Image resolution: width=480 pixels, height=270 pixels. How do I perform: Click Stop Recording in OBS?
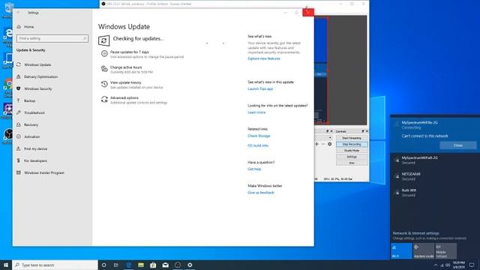pyautogui.click(x=352, y=144)
